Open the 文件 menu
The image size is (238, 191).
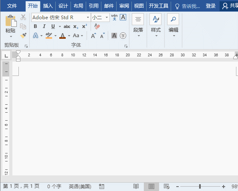[12, 6]
